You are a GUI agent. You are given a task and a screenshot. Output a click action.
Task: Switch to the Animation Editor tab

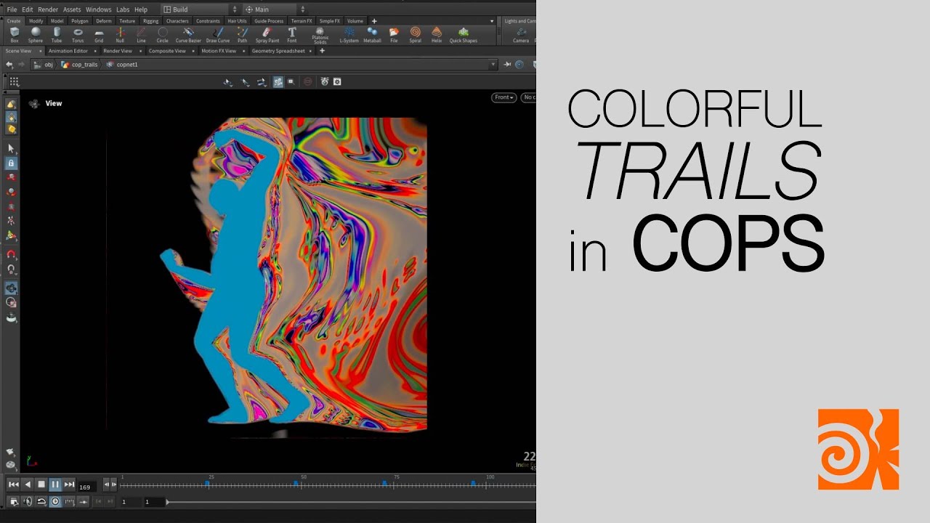tap(68, 51)
